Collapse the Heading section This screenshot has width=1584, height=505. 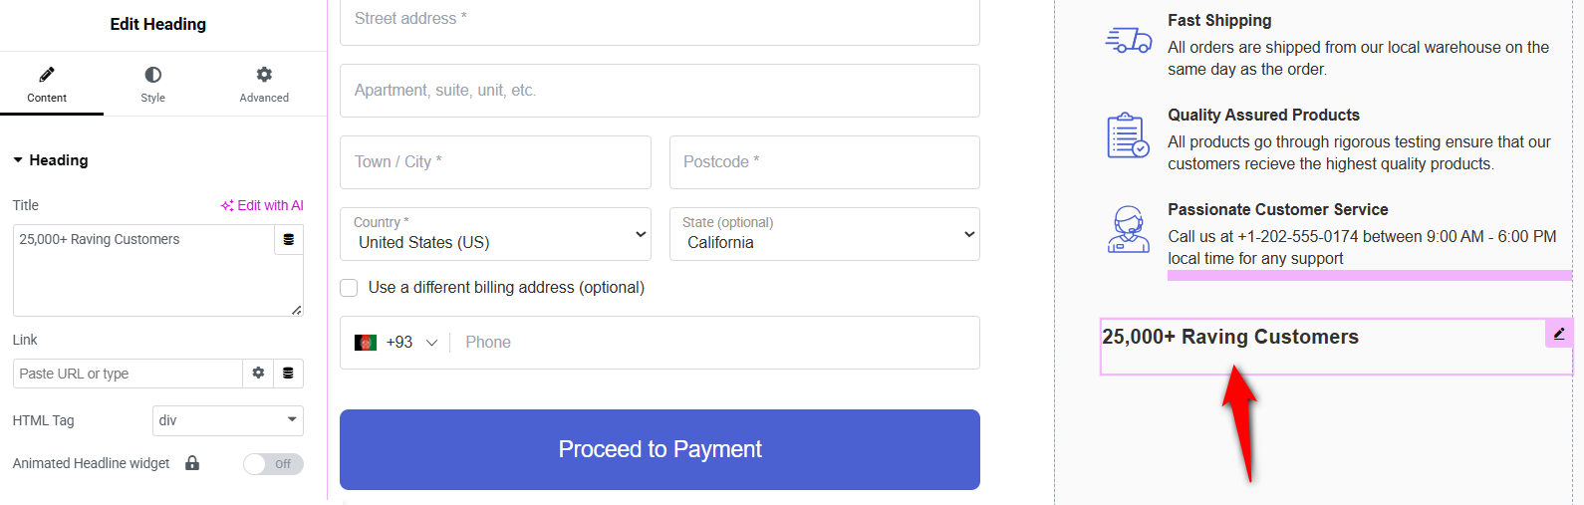pos(50,160)
